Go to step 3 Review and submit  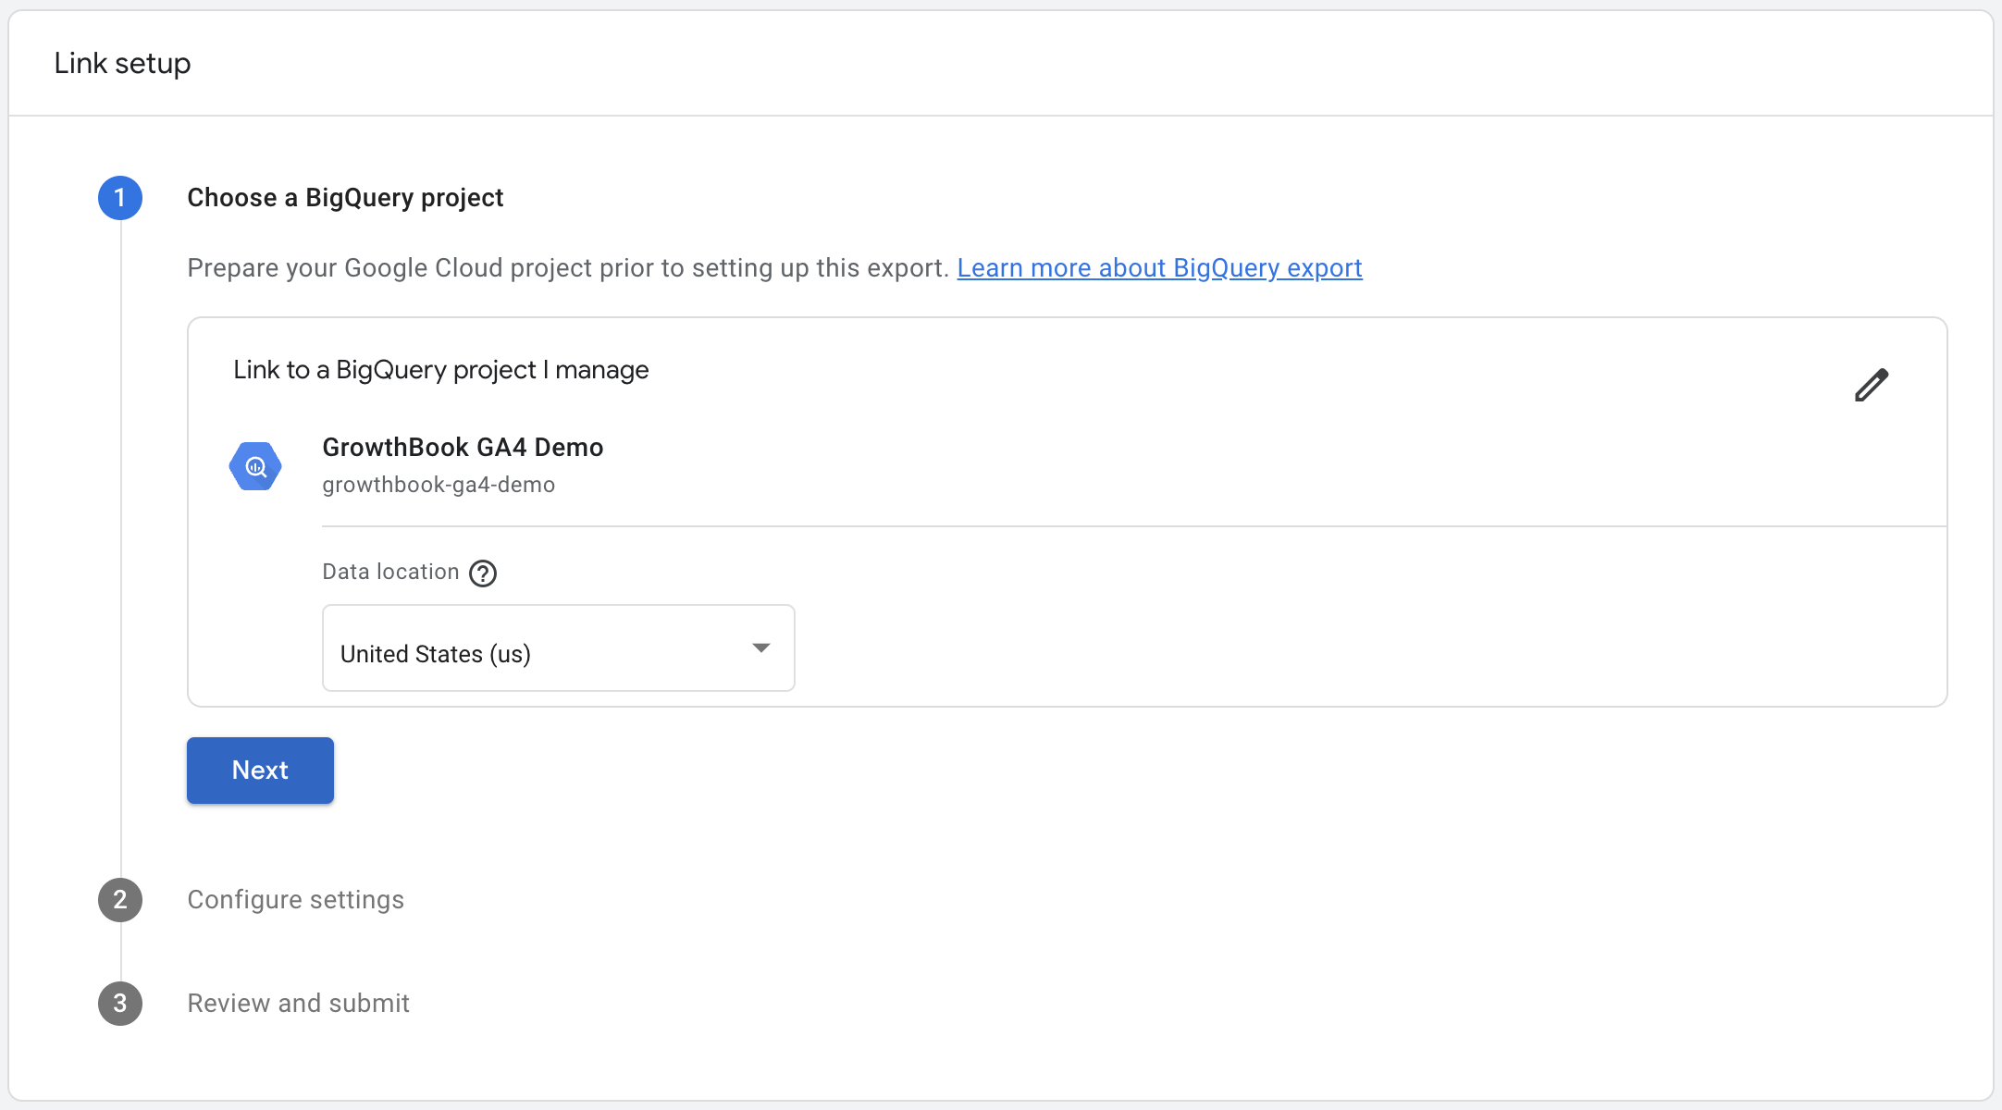coord(298,1004)
